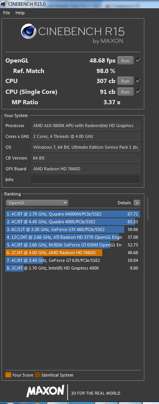Click the Your Score orange legend swatch
The width and height of the screenshot is (159, 404).
click(x=8, y=375)
